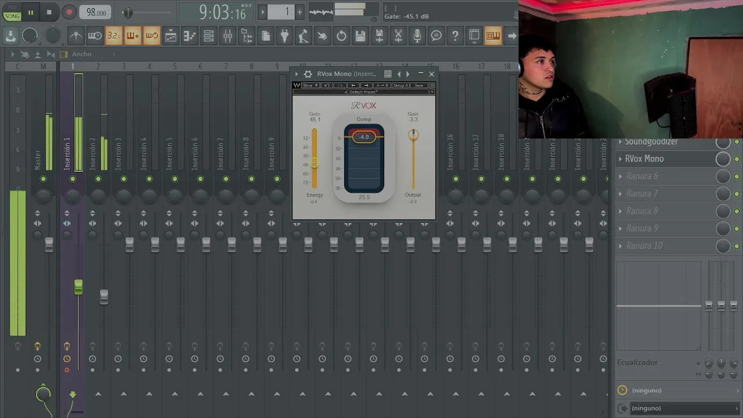The height and width of the screenshot is (418, 743).
Task: Select next preset arrow in RVox title bar
Action: (x=407, y=74)
